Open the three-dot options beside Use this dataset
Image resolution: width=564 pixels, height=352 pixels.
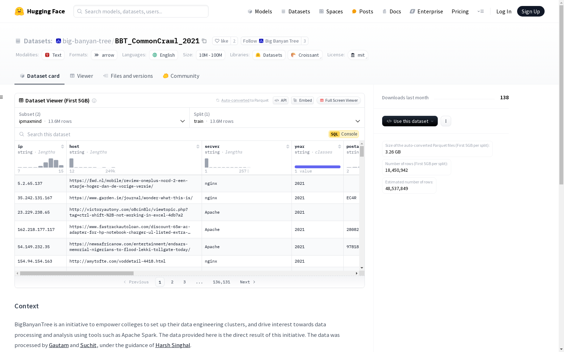click(x=446, y=121)
